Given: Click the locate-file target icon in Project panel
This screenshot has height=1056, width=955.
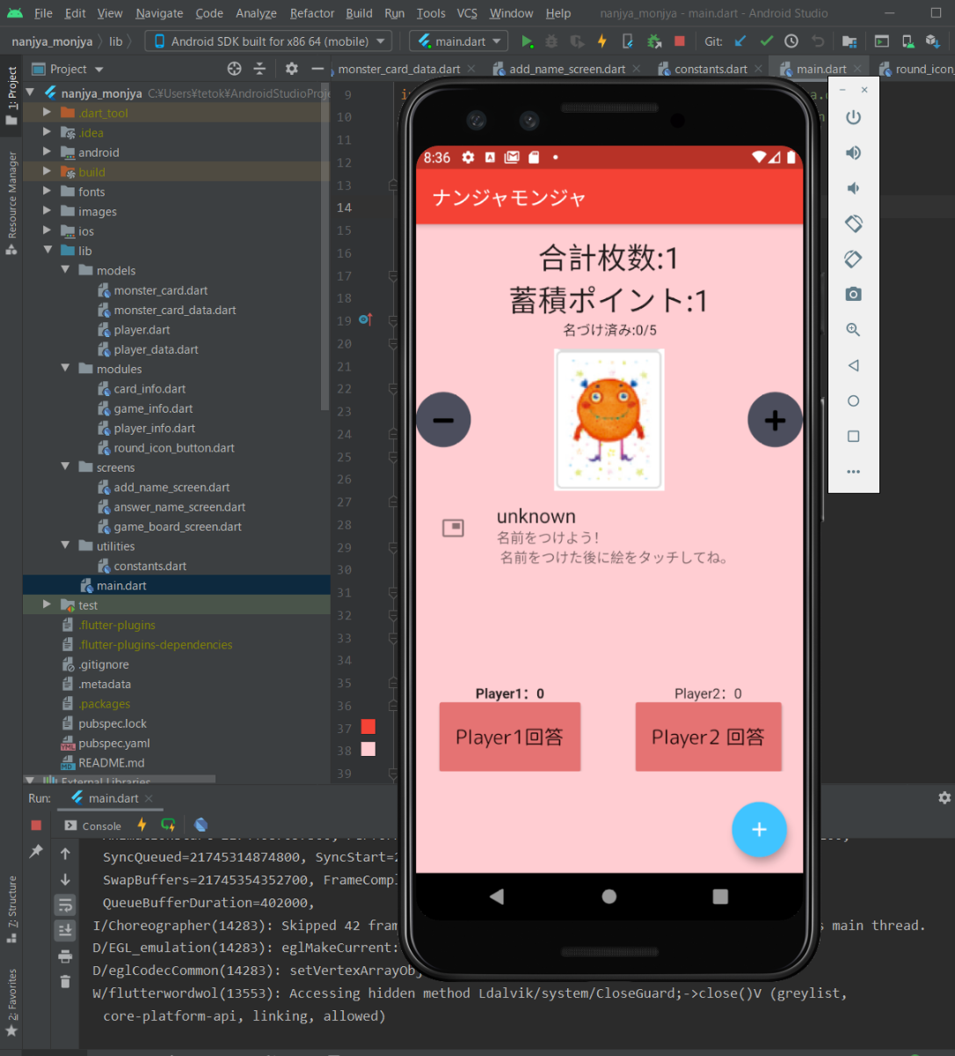Looking at the screenshot, I should pyautogui.click(x=234, y=69).
